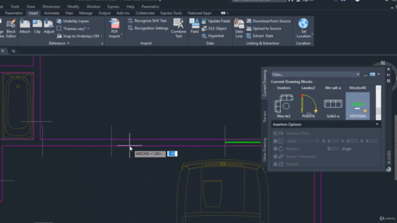Run Recognize SHX Text
Screen dimensions: 397x223
[148, 20]
